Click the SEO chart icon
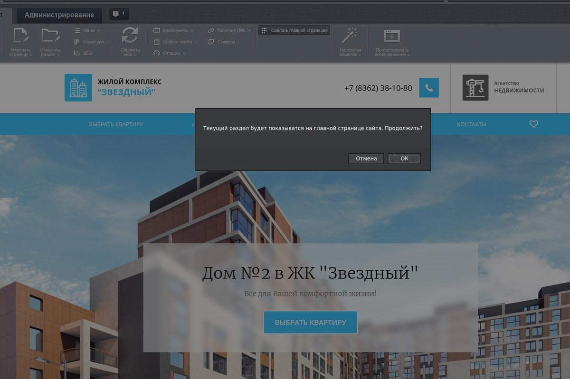Image resolution: width=570 pixels, height=379 pixels. pos(77,53)
